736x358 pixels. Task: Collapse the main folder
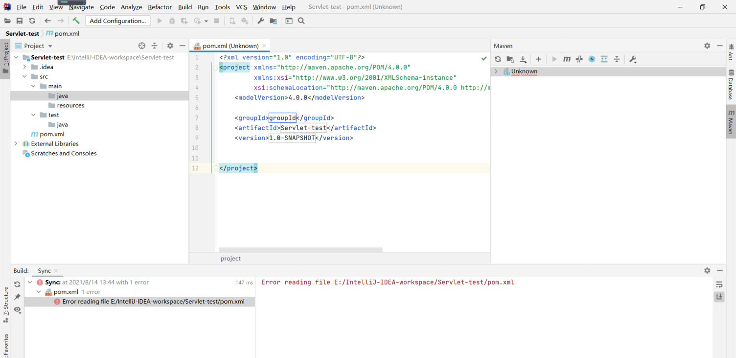[x=33, y=86]
